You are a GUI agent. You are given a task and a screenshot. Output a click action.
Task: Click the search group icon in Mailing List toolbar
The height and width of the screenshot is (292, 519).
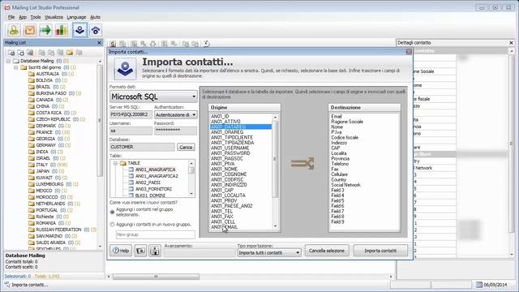(30, 53)
